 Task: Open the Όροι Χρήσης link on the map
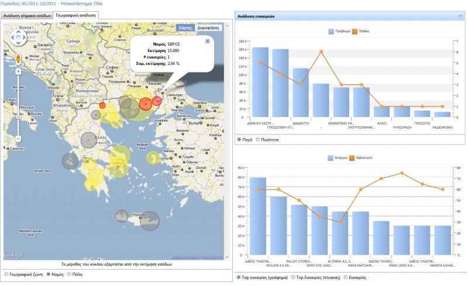coord(212,257)
